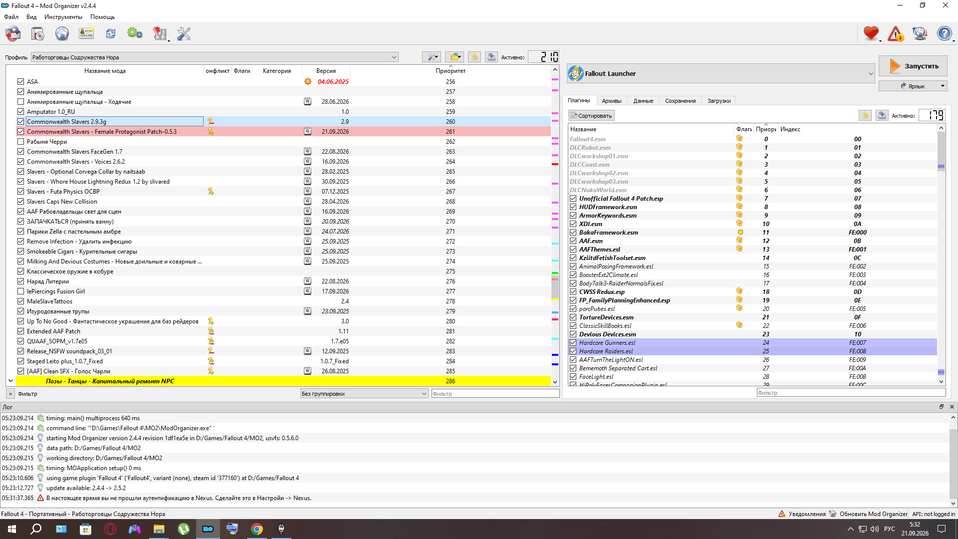This screenshot has width=958, height=539.
Task: Click Обновить Mod Organizer in status bar
Action: [x=869, y=514]
